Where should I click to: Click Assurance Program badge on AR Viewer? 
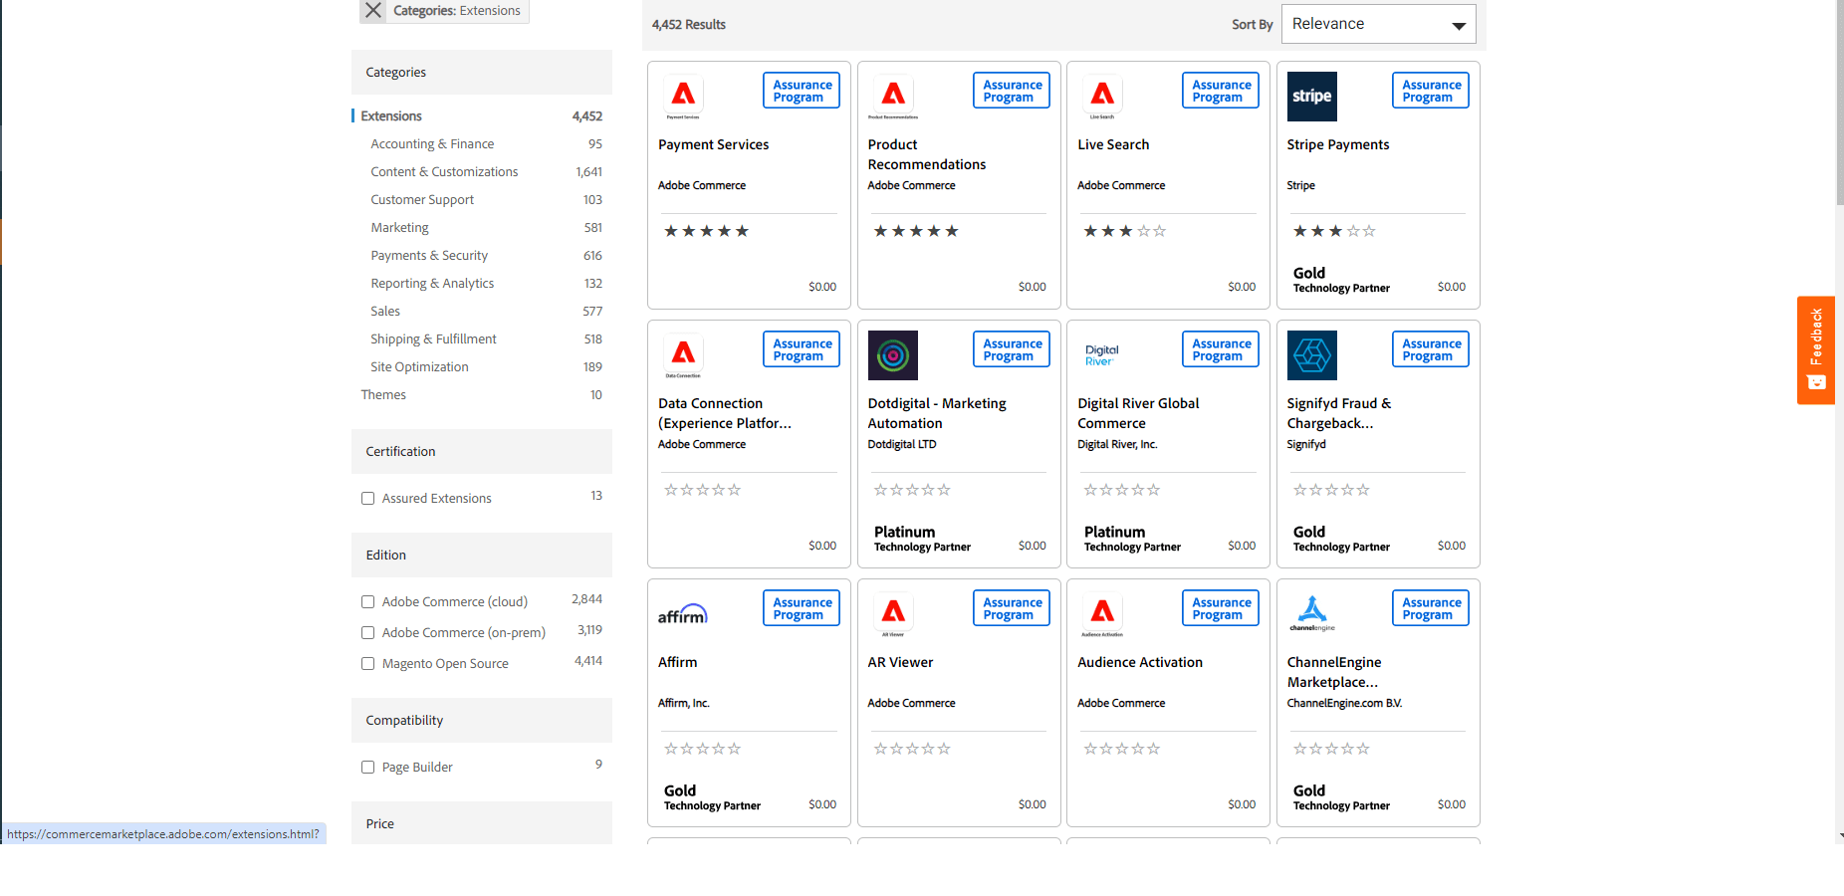click(x=1012, y=608)
